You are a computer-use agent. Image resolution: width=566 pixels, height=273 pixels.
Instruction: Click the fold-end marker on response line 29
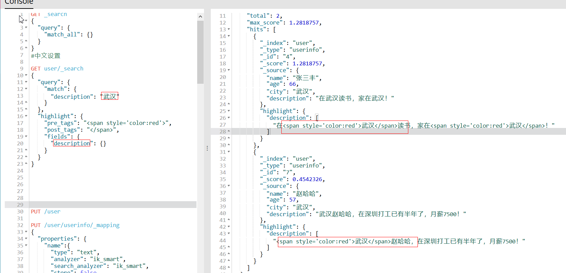pyautogui.click(x=229, y=138)
